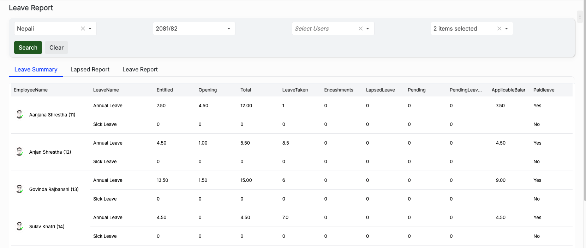Select employee name Anjan Shrestha (12)
Screen dimensions: 586x248
[50, 152]
